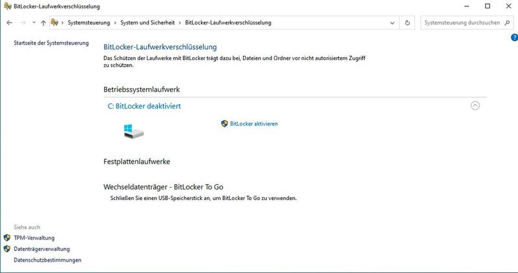Click the shield icon beside BitLocker aktivieren
Viewport: 518px width, 273px height.
click(x=225, y=124)
